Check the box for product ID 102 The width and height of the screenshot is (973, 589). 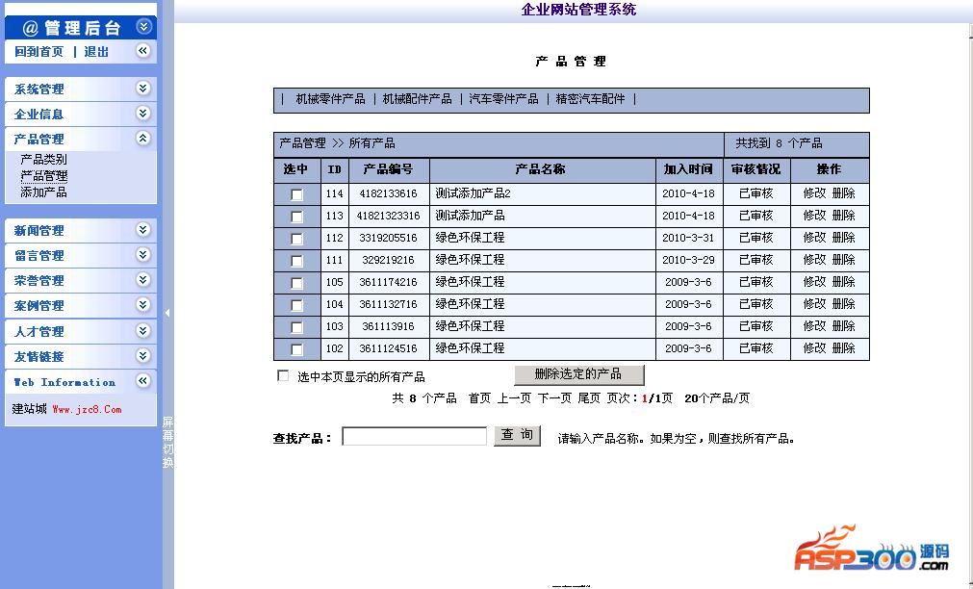click(296, 349)
